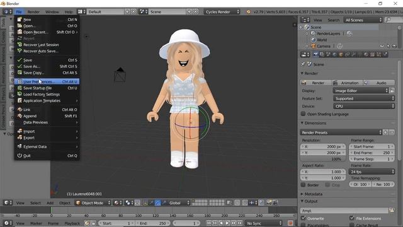This screenshot has height=227, width=403.
Task: Open the Display Image Editor dropdown
Action: point(360,91)
